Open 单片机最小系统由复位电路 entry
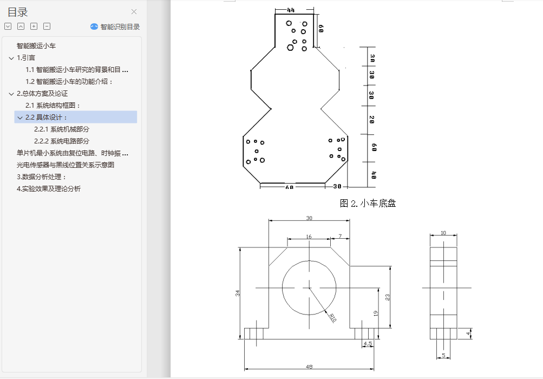 [73, 153]
